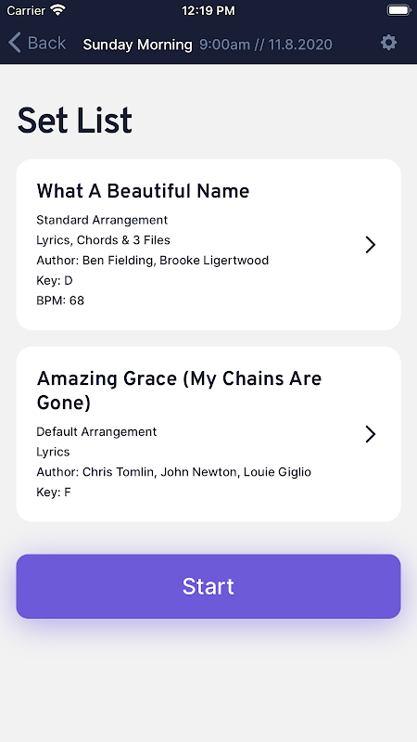Select the What A Beautiful Name title
The image size is (417, 742).
coord(143,191)
